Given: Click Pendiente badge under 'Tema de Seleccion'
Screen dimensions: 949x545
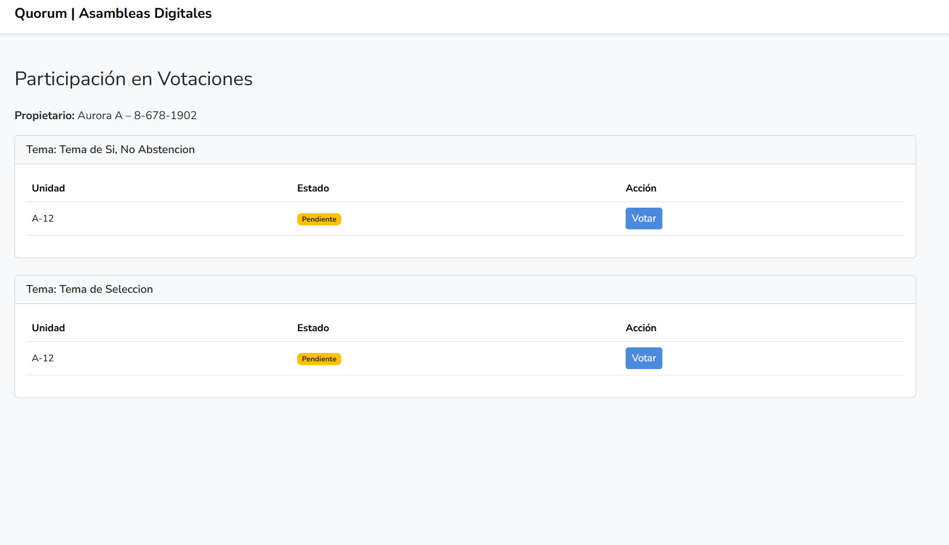Looking at the screenshot, I should (x=319, y=359).
